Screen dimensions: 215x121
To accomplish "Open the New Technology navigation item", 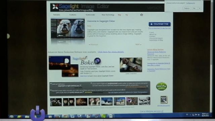I will (108, 15).
